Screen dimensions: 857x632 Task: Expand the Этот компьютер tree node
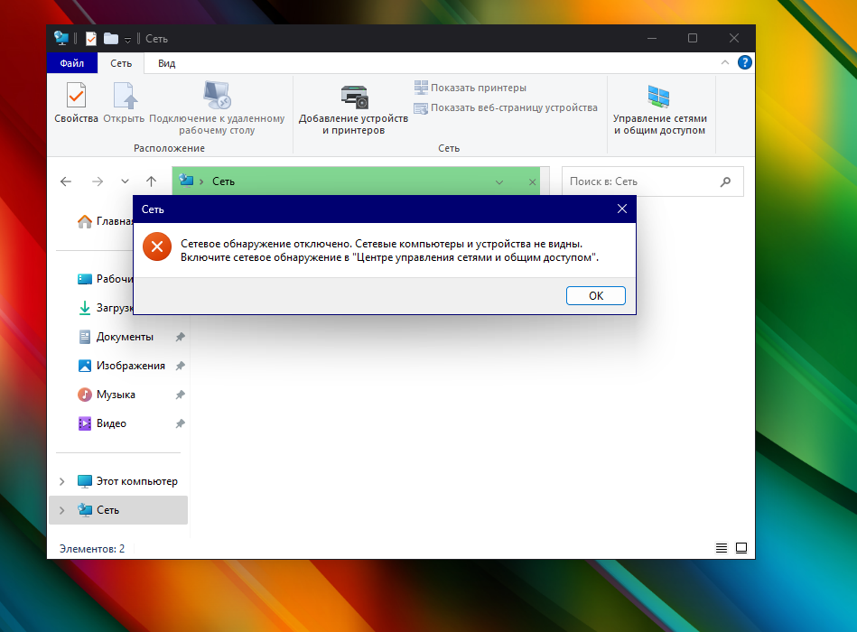pyautogui.click(x=62, y=481)
